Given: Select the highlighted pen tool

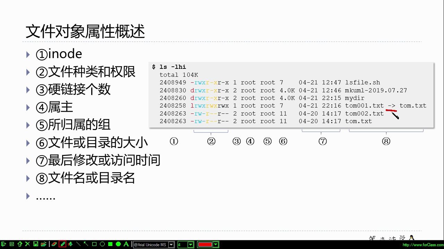Looking at the screenshot, I should (x=62, y=244).
